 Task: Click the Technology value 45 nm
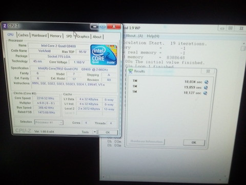click(37, 61)
